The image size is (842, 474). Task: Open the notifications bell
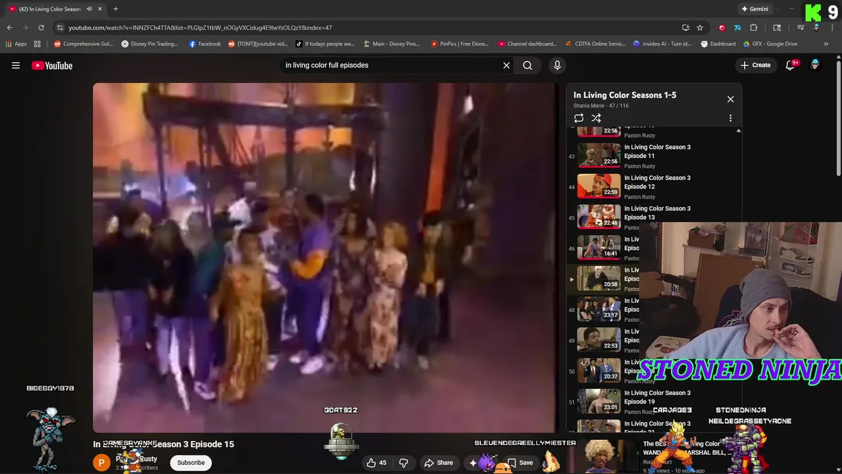(x=791, y=65)
